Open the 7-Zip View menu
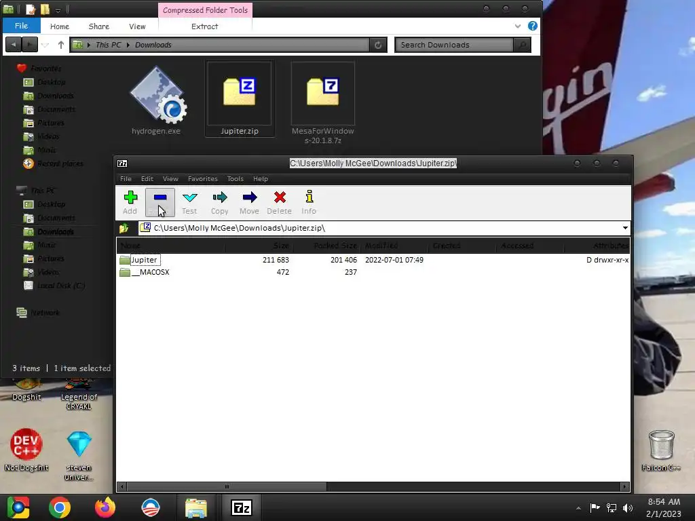695x521 pixels. point(170,179)
